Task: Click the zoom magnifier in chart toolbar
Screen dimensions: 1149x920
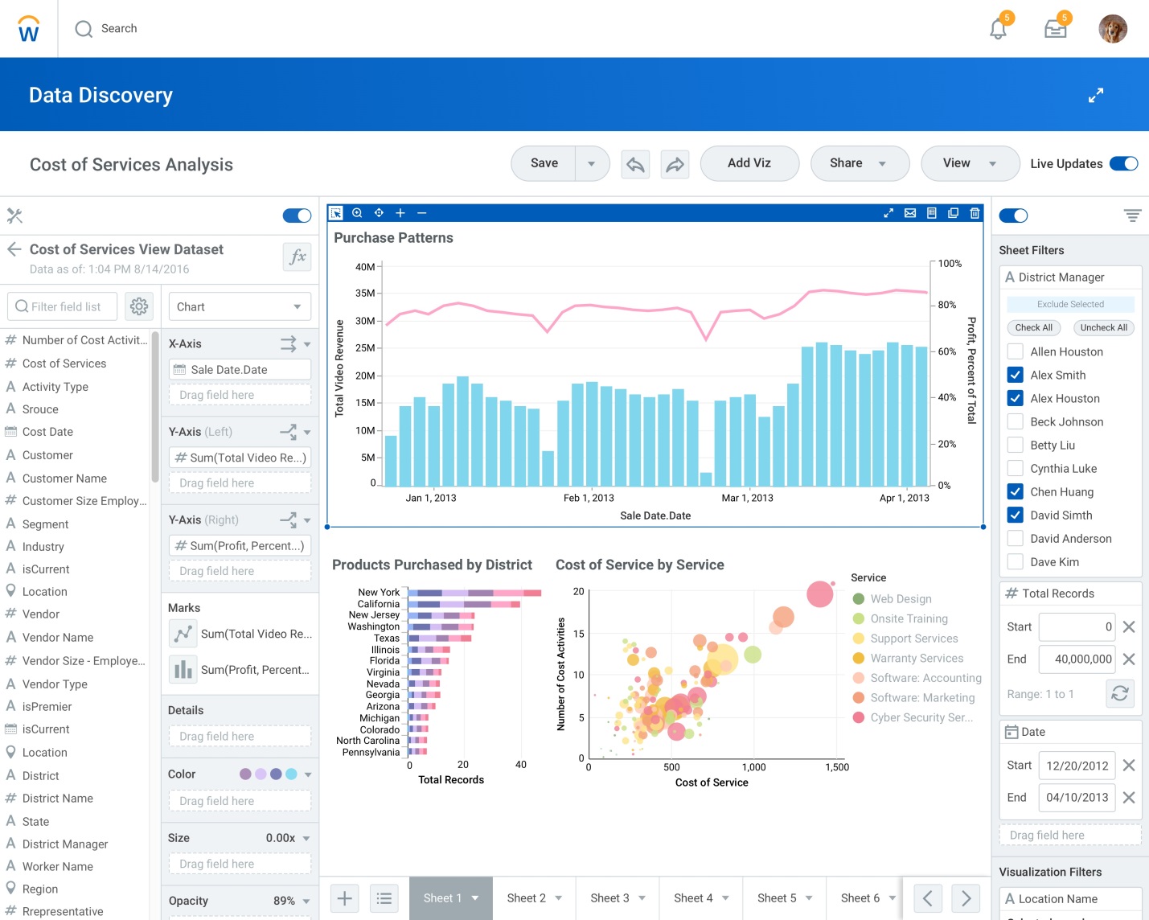Action: coord(357,213)
